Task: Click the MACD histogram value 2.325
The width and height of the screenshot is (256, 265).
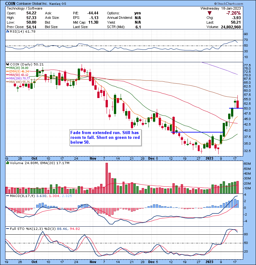Action: (67, 196)
